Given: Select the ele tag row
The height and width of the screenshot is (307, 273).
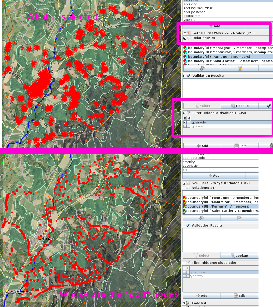Looking at the screenshot, I should click(220, 170).
